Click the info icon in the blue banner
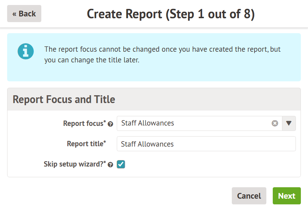 click(x=26, y=52)
